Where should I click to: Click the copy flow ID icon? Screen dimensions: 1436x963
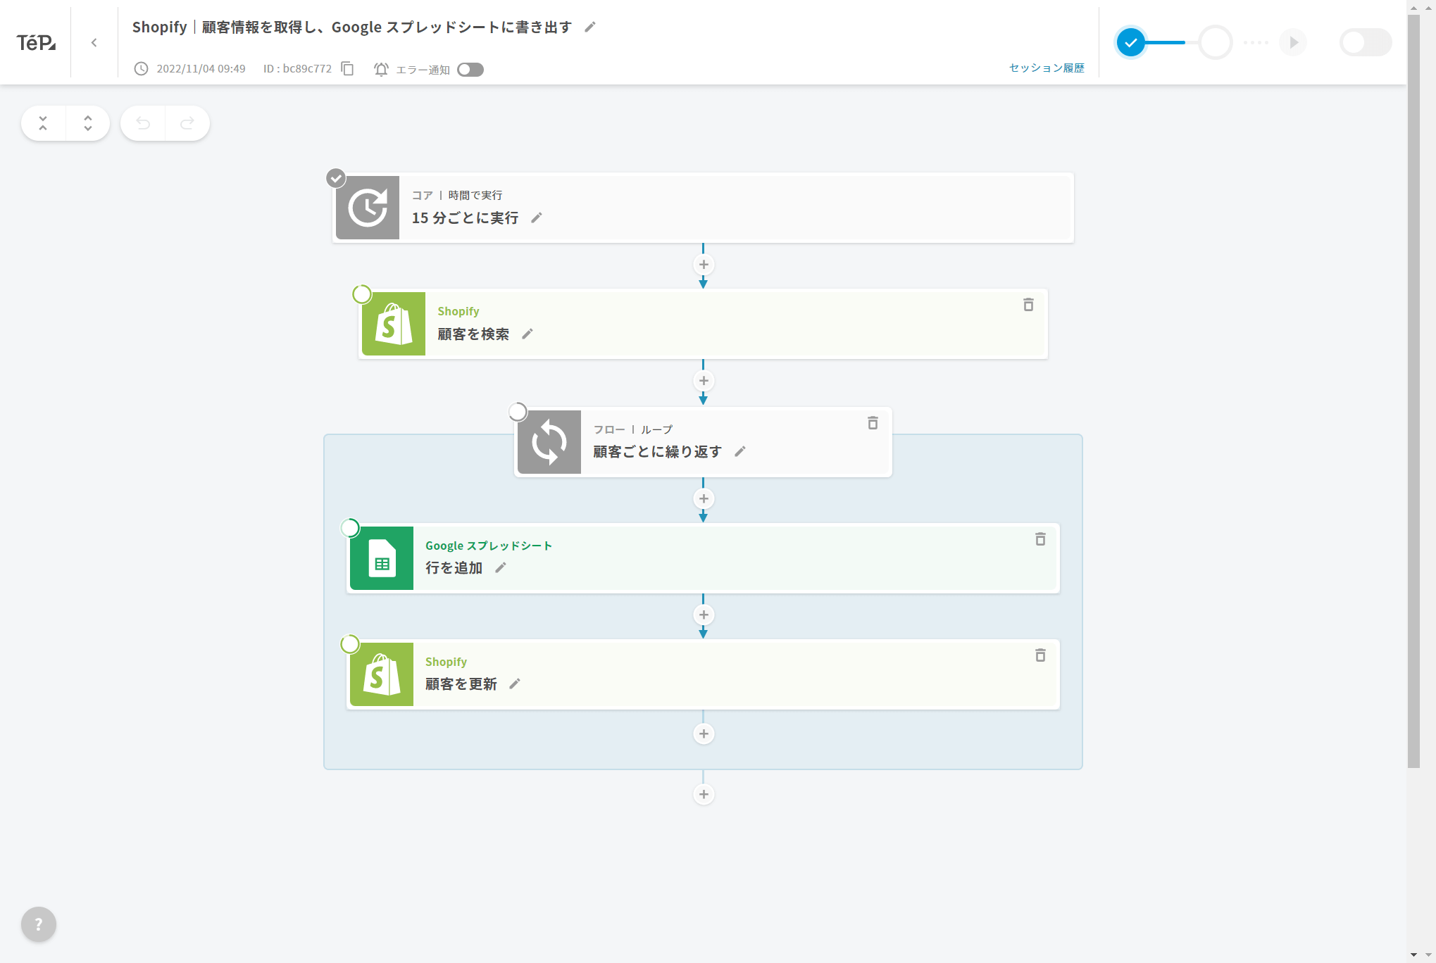(347, 68)
